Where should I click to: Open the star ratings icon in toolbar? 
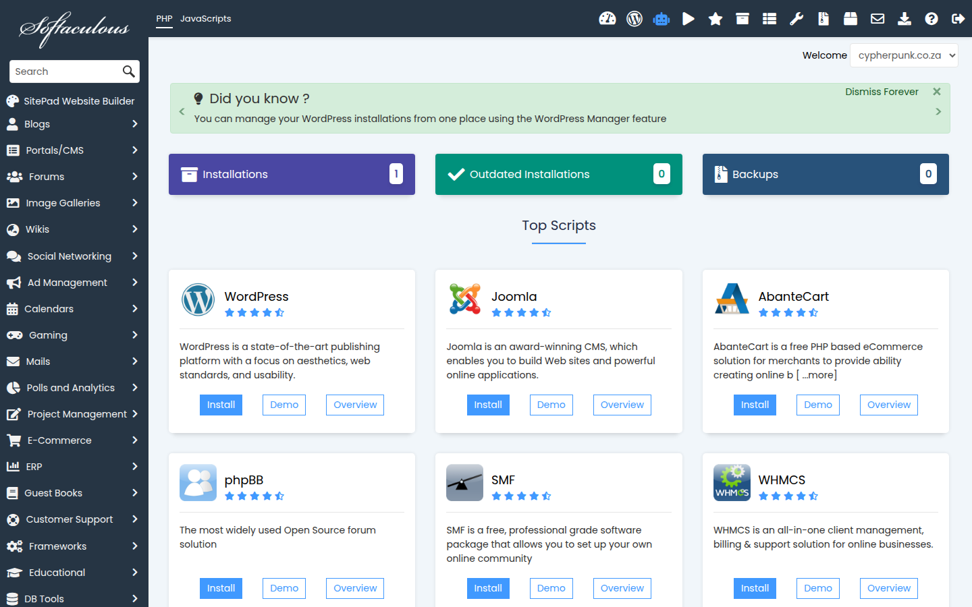click(x=715, y=19)
